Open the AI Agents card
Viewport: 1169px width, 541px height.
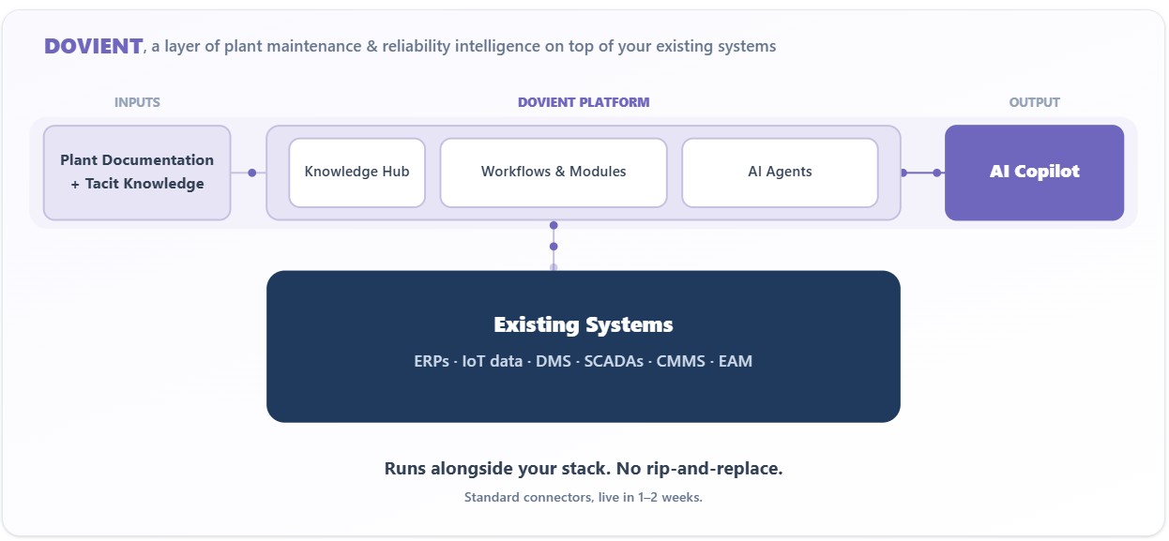[x=781, y=173]
